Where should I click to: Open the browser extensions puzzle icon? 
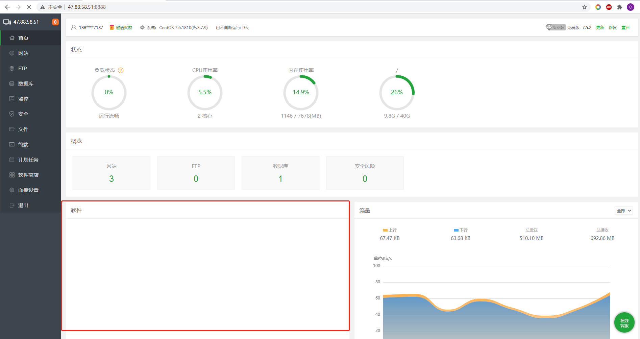click(620, 7)
